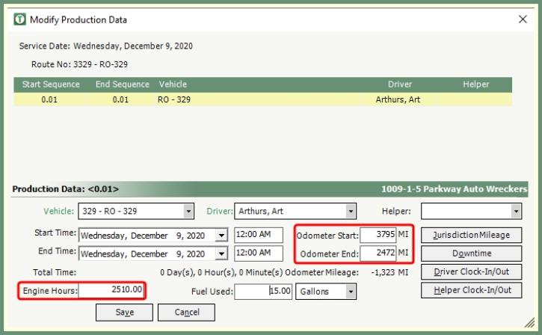Click the Odometer End field

[378, 255]
